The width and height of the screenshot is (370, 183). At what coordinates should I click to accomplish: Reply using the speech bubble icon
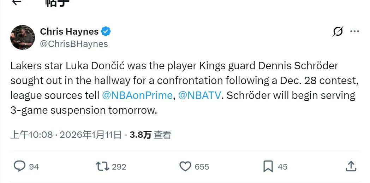19,166
